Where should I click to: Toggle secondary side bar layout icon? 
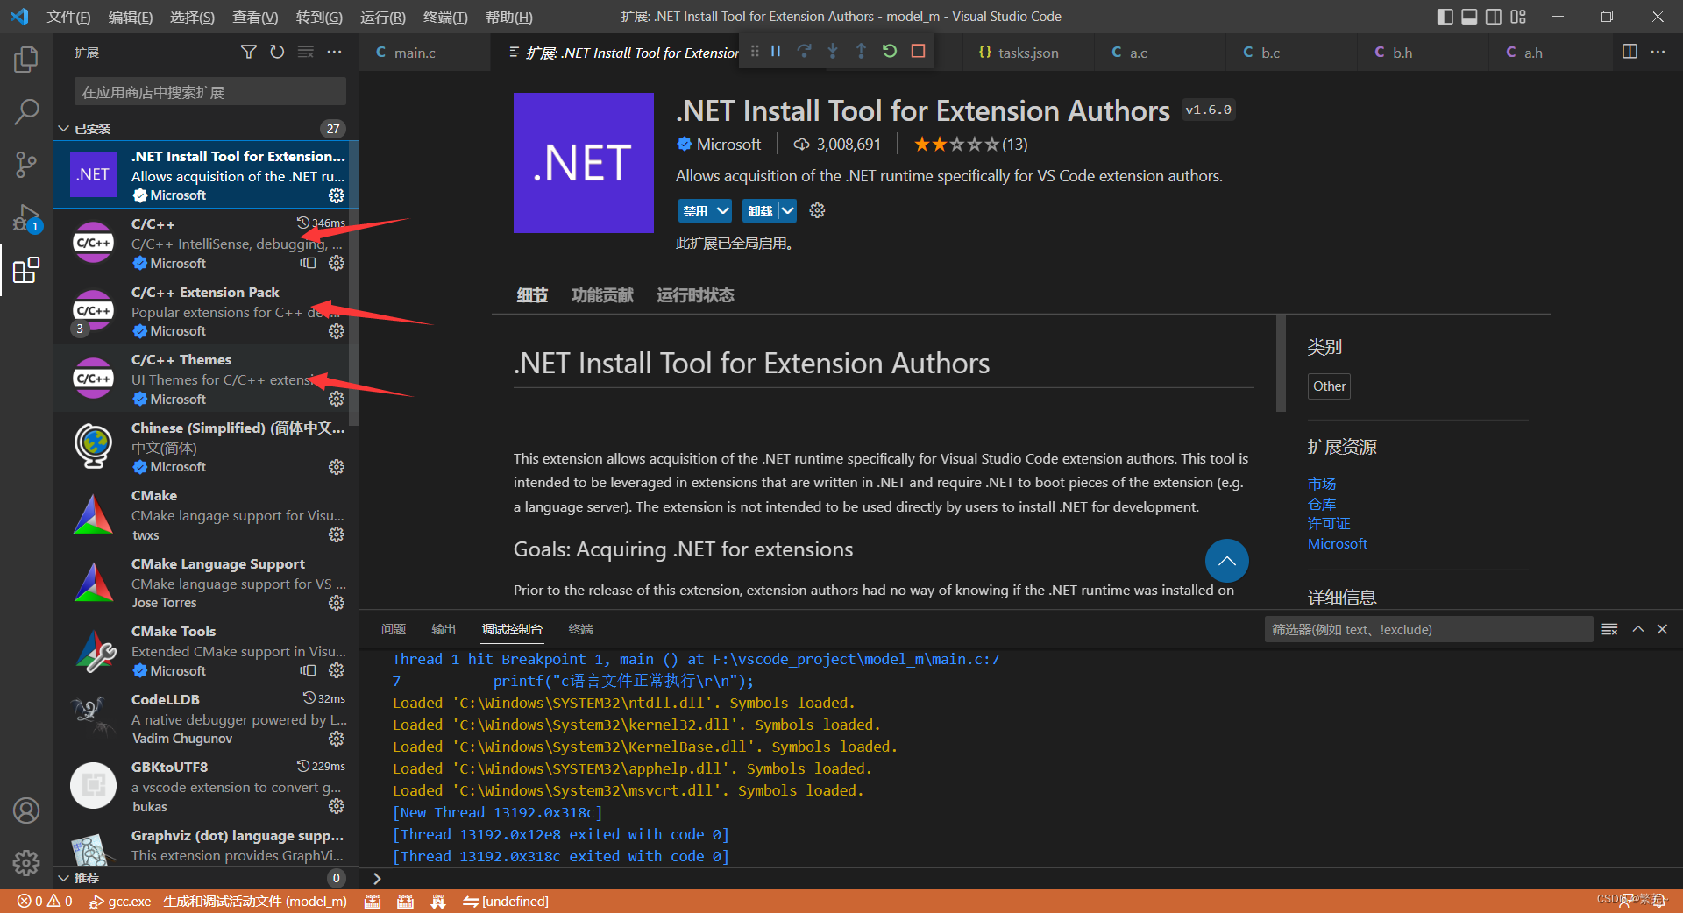(x=1494, y=17)
